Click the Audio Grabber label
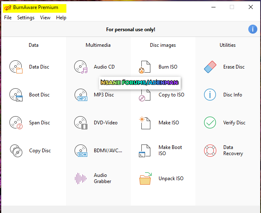 coord(102,178)
